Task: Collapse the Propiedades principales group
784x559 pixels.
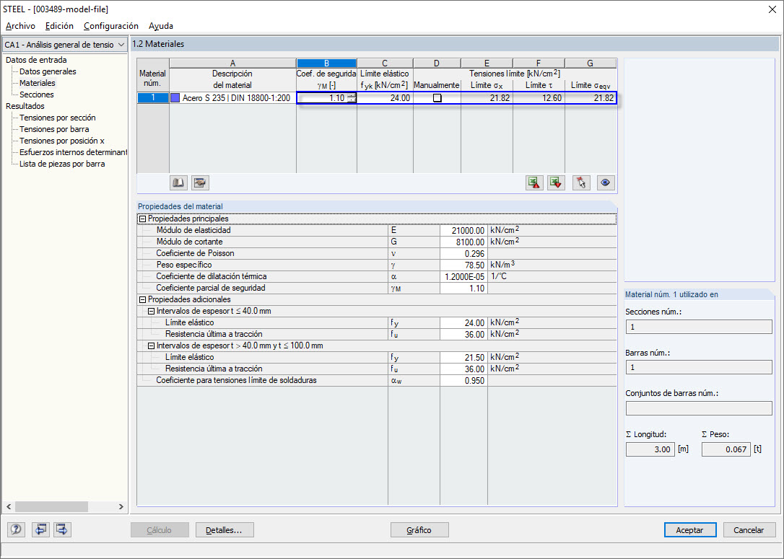Action: click(142, 219)
